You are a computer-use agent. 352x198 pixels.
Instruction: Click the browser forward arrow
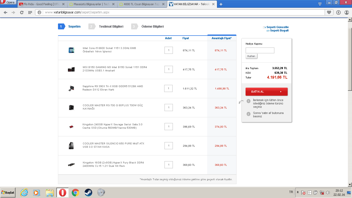tap(13, 12)
